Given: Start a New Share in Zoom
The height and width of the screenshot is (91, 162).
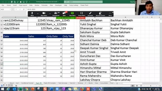Looking at the screenshot, I should [x=72, y=14].
